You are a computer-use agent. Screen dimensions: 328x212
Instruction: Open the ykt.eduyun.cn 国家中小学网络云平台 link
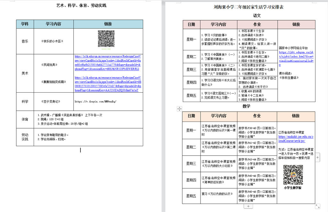point(296,59)
